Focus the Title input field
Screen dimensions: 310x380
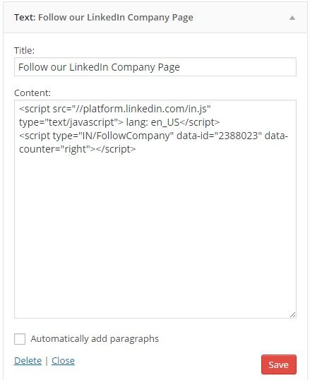click(155, 67)
